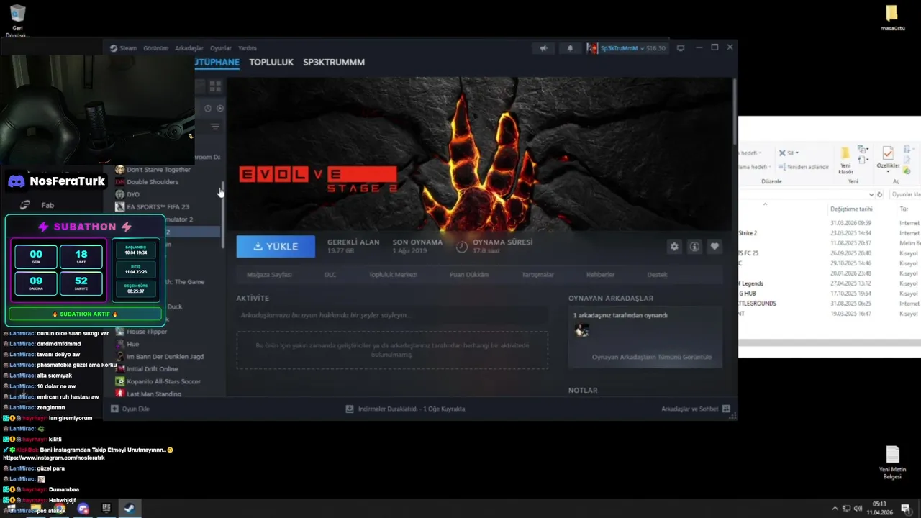Click the game info icon beside the gear
Image resolution: width=921 pixels, height=518 pixels.
(x=694, y=246)
